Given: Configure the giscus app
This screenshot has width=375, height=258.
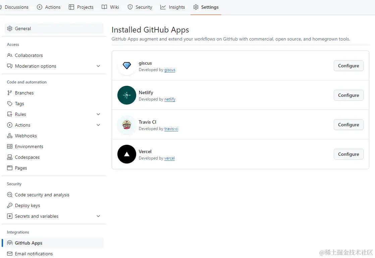Looking at the screenshot, I should 349,66.
